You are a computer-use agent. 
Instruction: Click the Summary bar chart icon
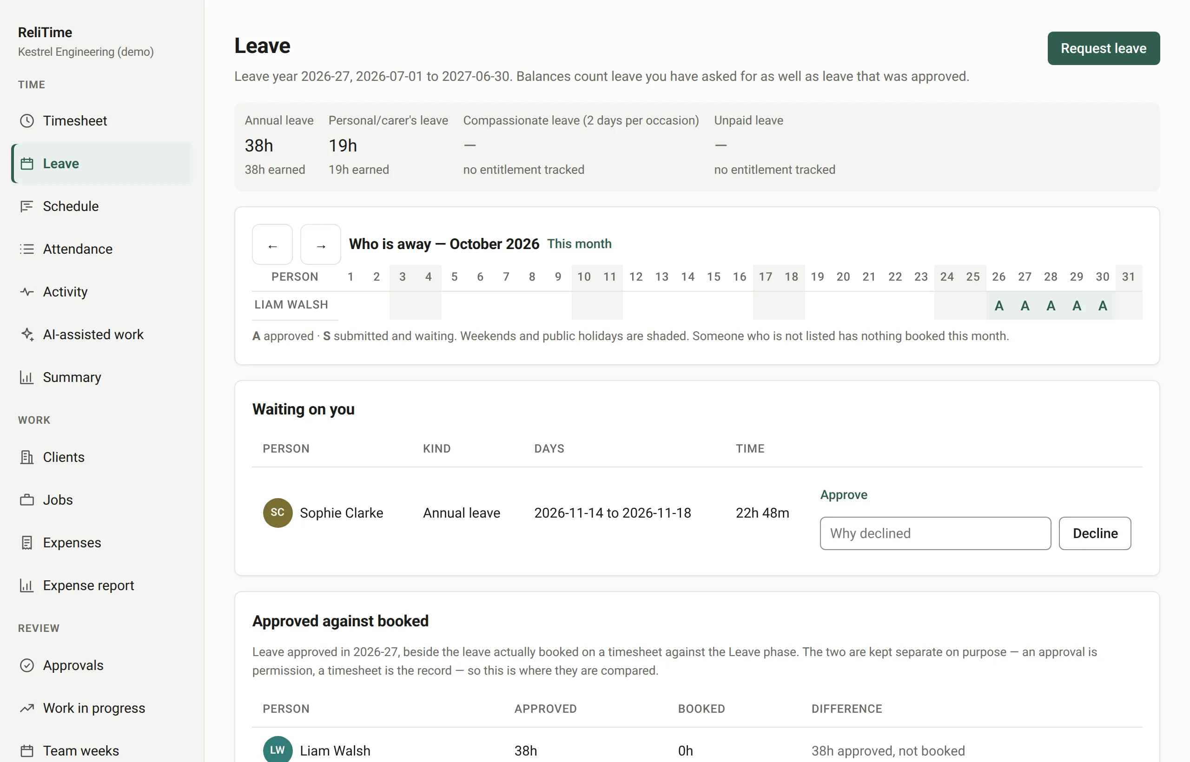27,378
